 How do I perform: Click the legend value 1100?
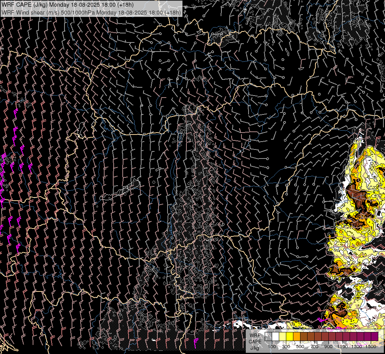point(343,347)
